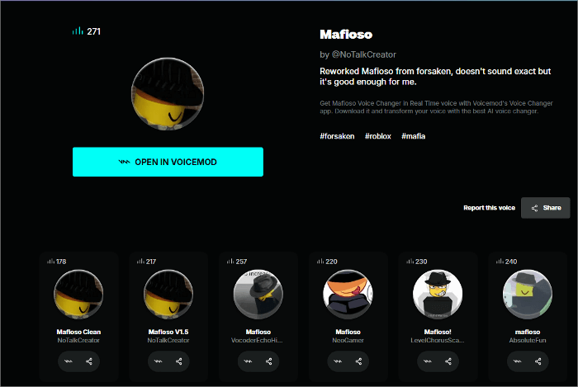The height and width of the screenshot is (387, 578).
Task: Share the Mafioso V1.5 voice card
Action: 179,361
